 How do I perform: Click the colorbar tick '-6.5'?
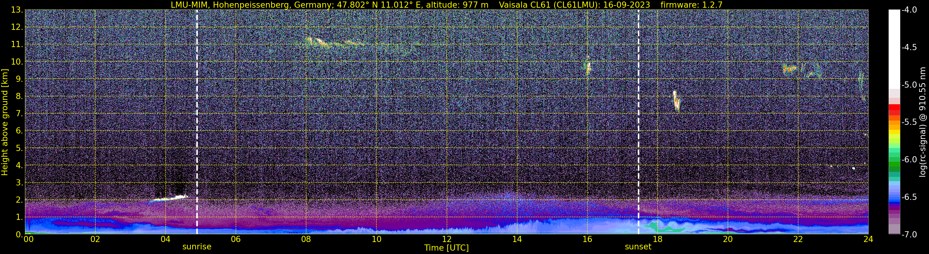[909, 197]
